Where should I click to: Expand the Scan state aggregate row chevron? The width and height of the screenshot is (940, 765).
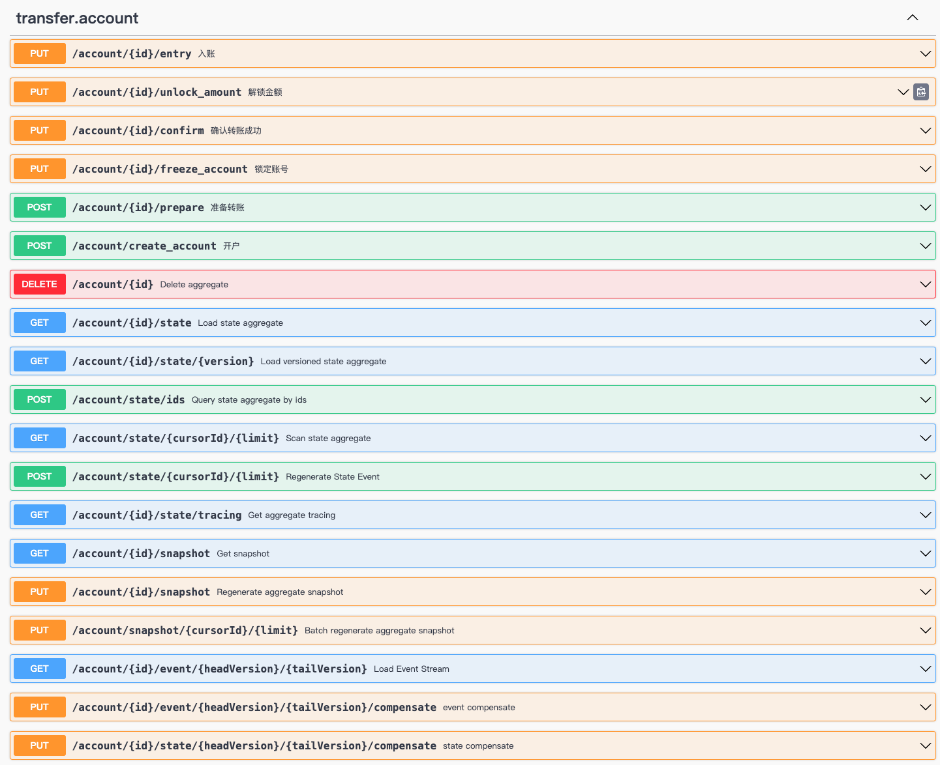pos(924,438)
